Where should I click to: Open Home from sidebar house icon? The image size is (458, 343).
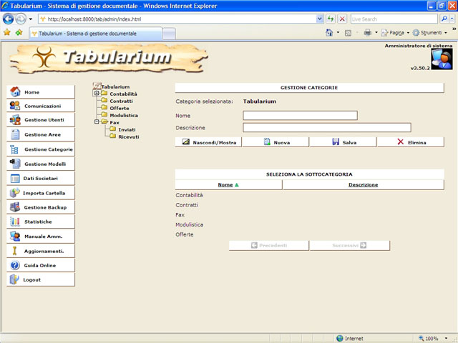[x=15, y=91]
